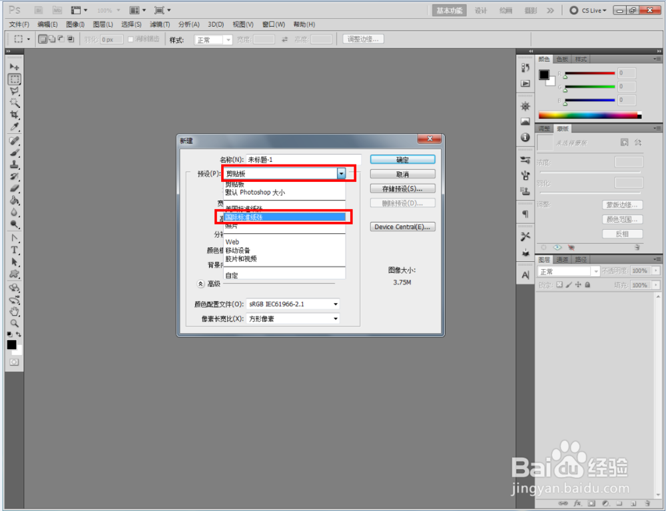Swap foreground and background colors

pos(19,334)
